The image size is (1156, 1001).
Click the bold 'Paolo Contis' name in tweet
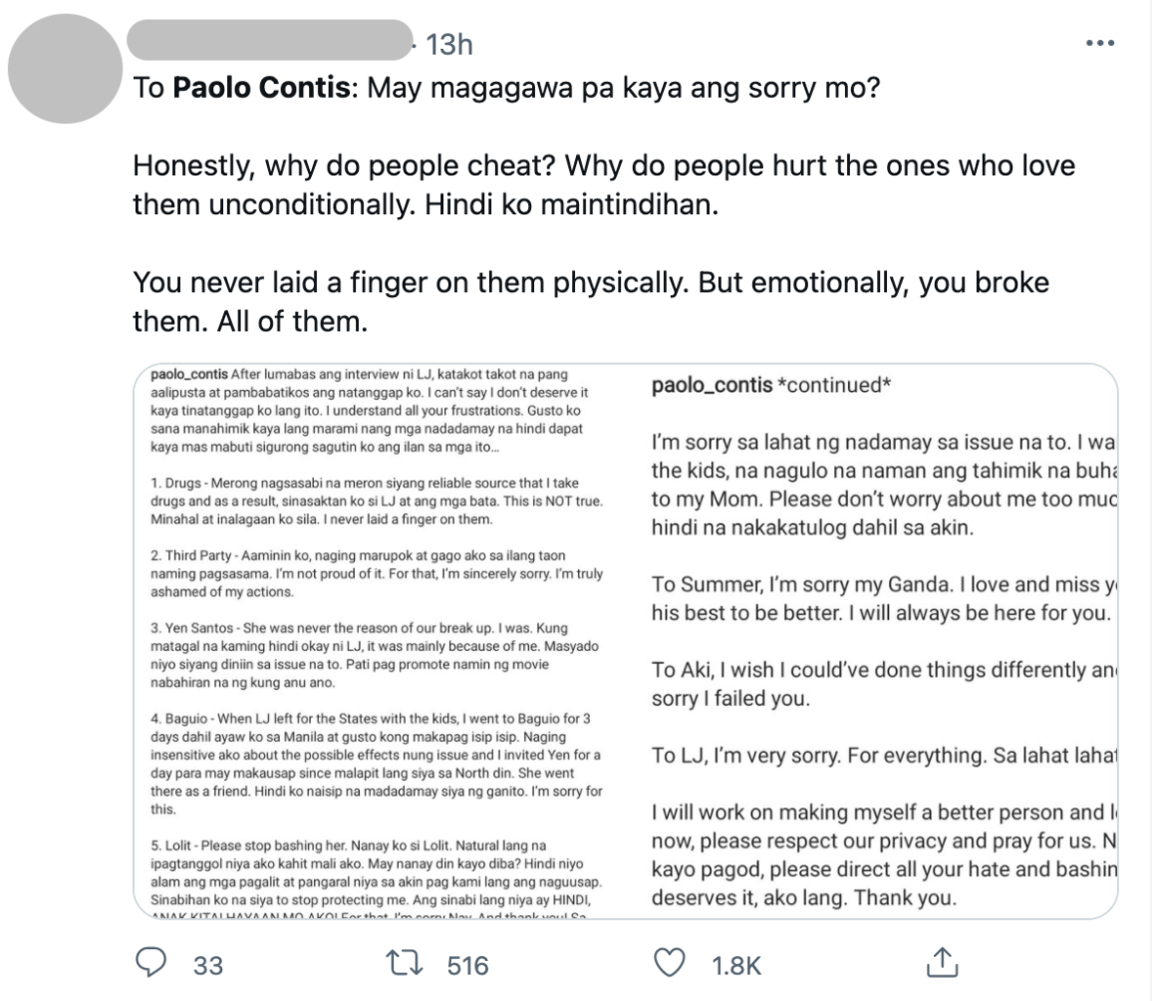(x=263, y=88)
